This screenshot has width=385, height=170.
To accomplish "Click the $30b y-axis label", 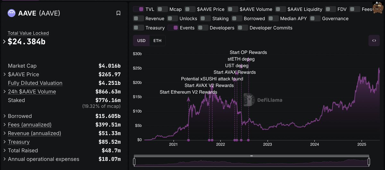I will click(137, 54).
